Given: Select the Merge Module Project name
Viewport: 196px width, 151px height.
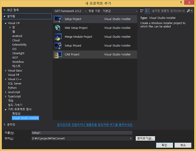Looking at the screenshot, I should coord(78,37).
